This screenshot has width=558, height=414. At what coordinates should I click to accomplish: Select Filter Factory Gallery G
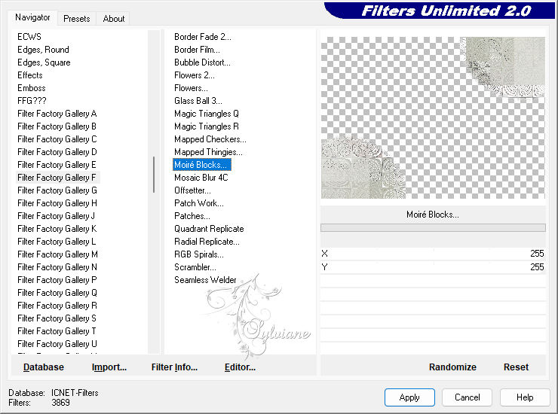[x=57, y=190]
